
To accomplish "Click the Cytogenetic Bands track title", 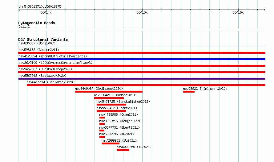I will pyautogui.click(x=37, y=23).
